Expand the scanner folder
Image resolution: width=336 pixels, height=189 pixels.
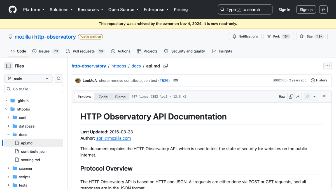click(x=8, y=169)
